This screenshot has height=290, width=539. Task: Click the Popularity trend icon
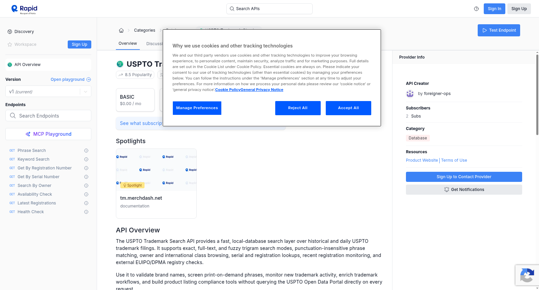[121, 75]
